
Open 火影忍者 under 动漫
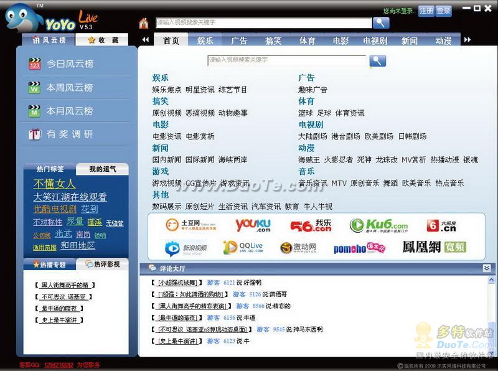pos(338,159)
